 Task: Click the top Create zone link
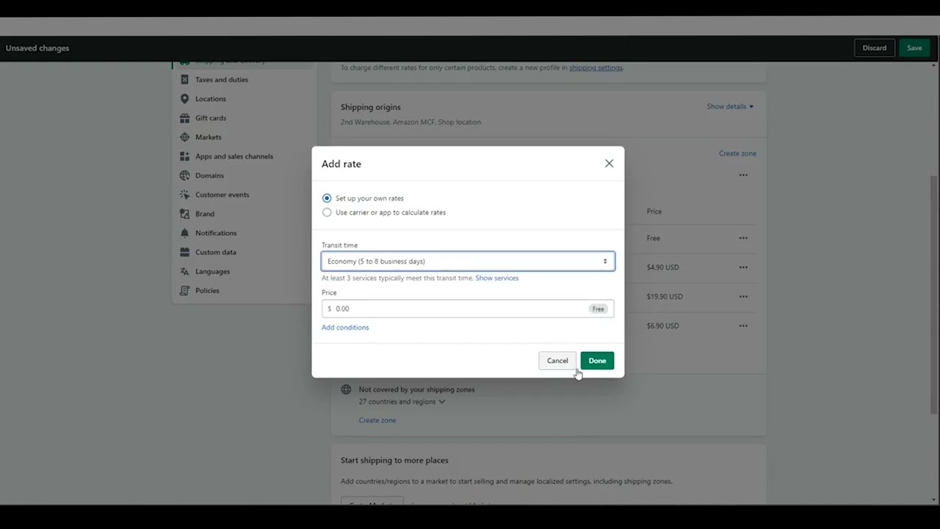(737, 154)
